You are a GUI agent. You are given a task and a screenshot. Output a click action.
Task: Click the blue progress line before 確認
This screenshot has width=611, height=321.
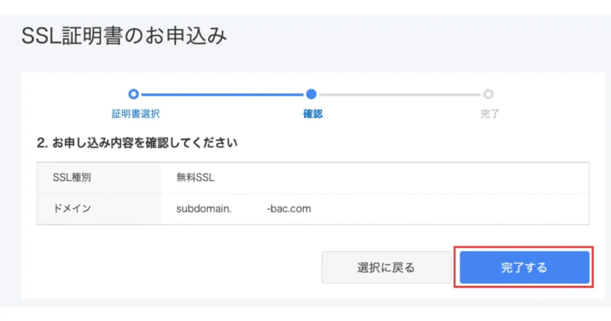pos(222,94)
